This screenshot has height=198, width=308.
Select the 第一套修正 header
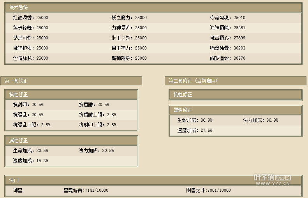(16, 81)
